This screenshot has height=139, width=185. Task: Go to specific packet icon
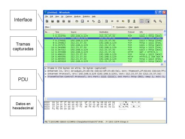[x=123, y=21]
